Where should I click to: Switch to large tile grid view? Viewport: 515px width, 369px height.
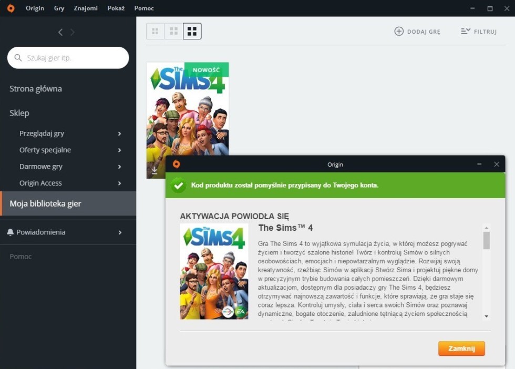(192, 31)
